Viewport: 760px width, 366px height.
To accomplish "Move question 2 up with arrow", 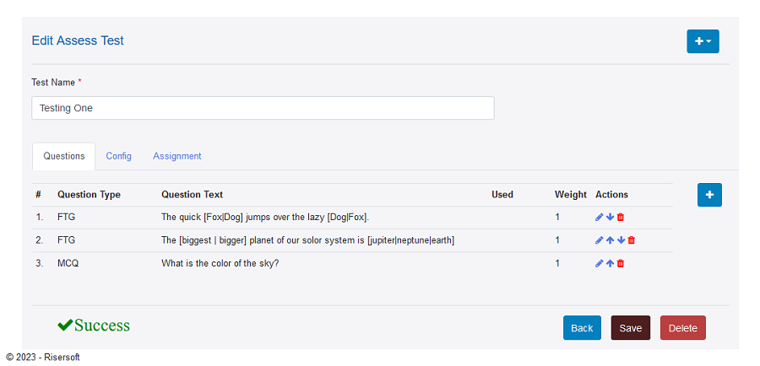I will pyautogui.click(x=610, y=240).
